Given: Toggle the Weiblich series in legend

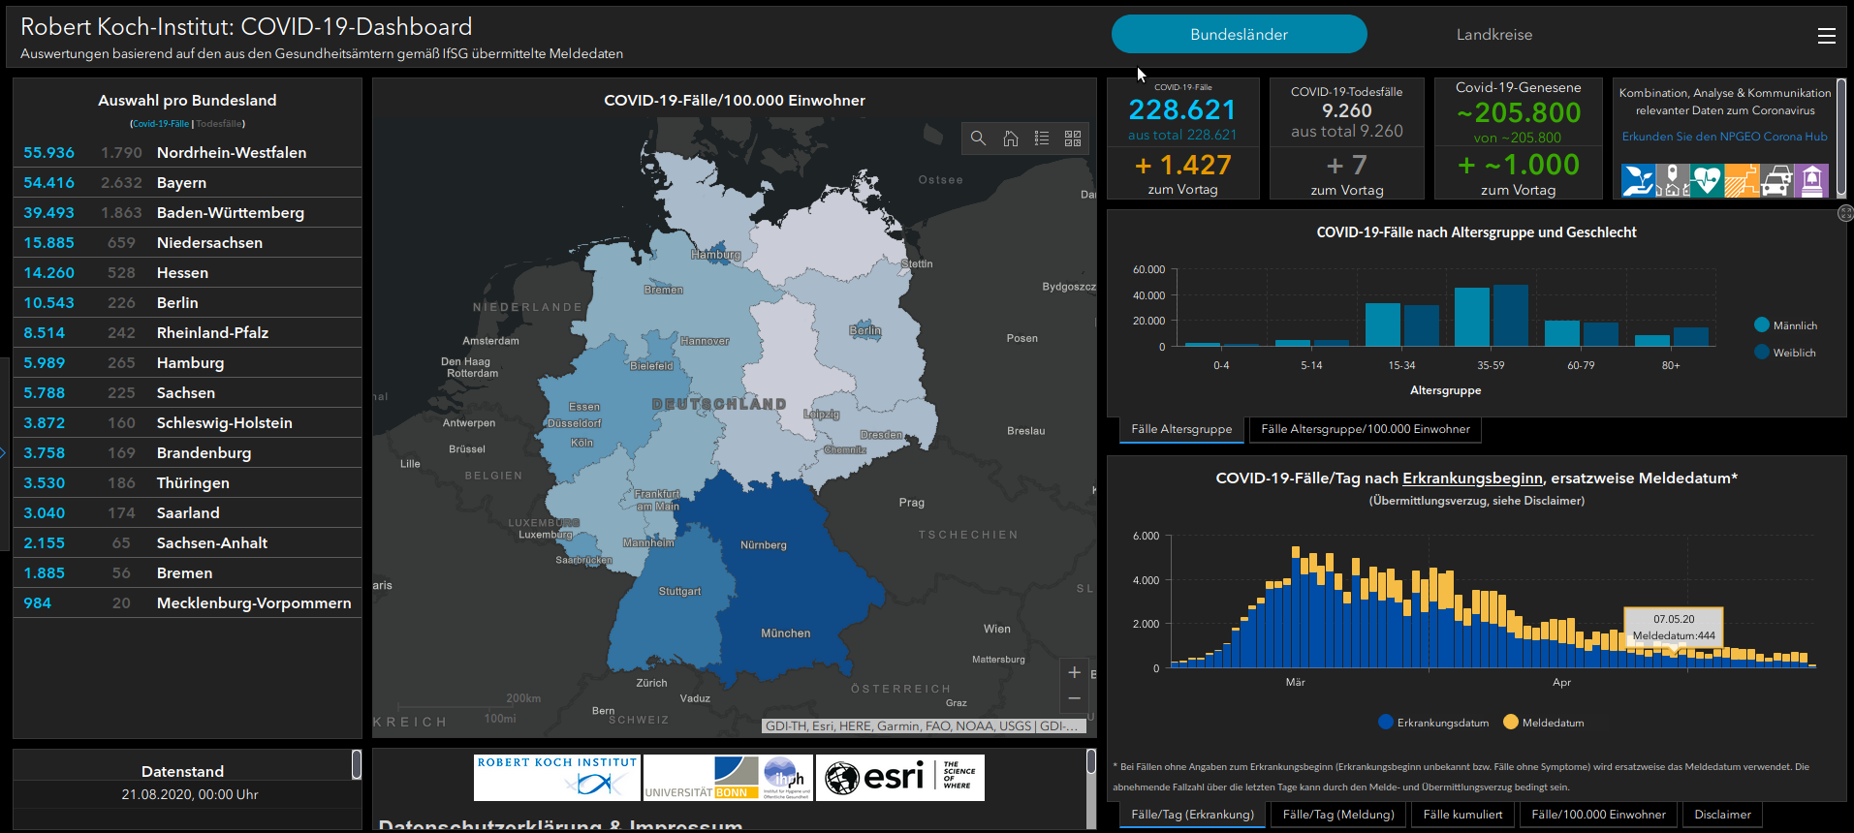Looking at the screenshot, I should point(1762,353).
